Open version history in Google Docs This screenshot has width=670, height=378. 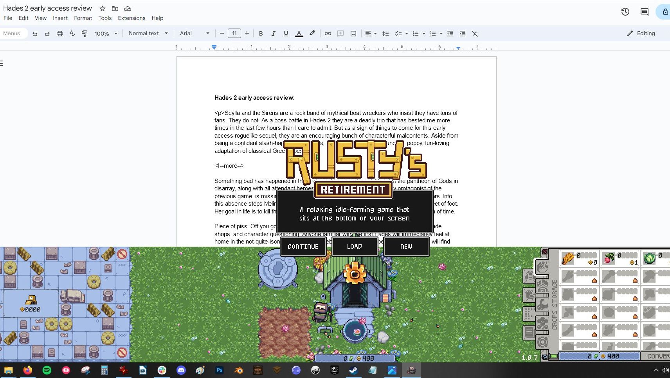pyautogui.click(x=625, y=12)
